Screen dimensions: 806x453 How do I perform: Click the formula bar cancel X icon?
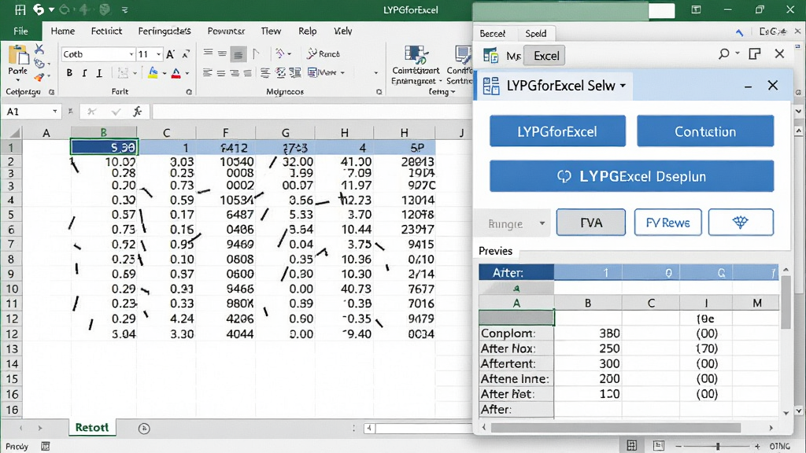tap(91, 112)
